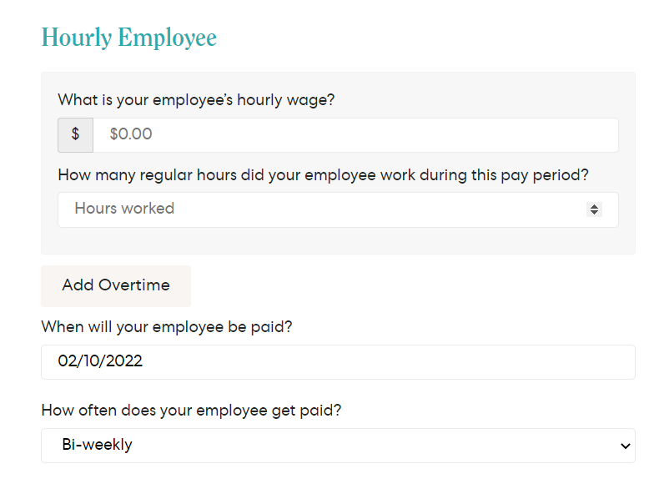This screenshot has width=664, height=489.
Task: Click the '02/10/2022' date text
Action: tap(100, 362)
